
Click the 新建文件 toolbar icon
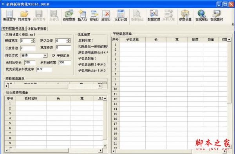(9, 15)
